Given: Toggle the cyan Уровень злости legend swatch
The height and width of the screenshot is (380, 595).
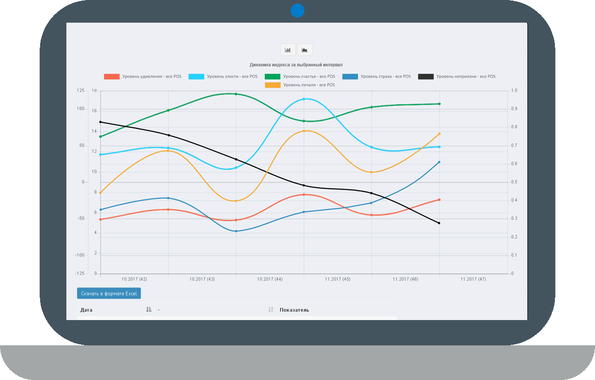Looking at the screenshot, I should [197, 76].
